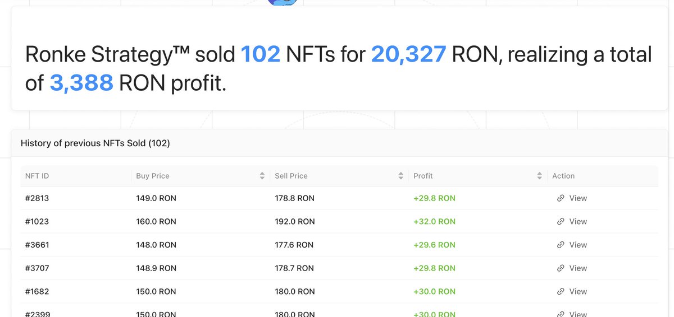Click the NFT ID column header

tap(37, 176)
